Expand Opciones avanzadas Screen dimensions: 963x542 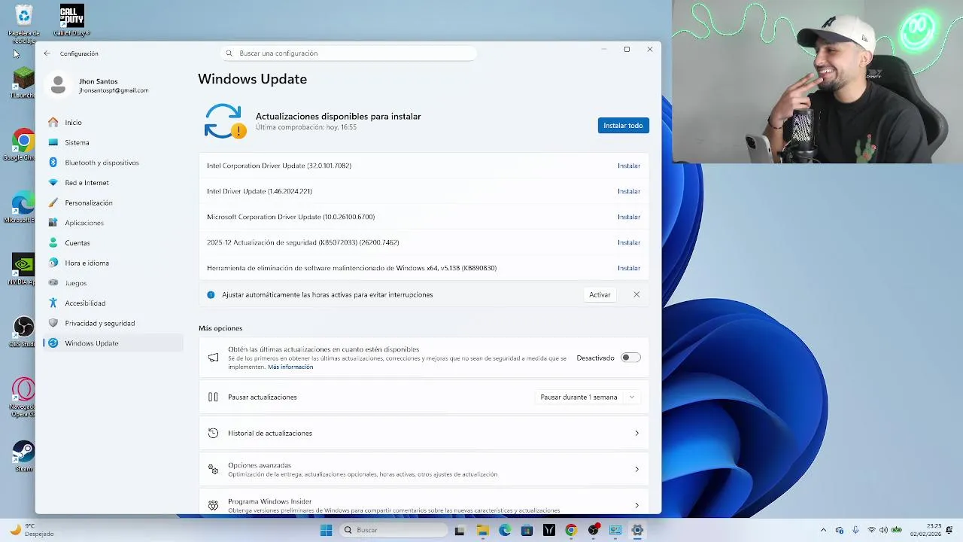click(x=424, y=470)
